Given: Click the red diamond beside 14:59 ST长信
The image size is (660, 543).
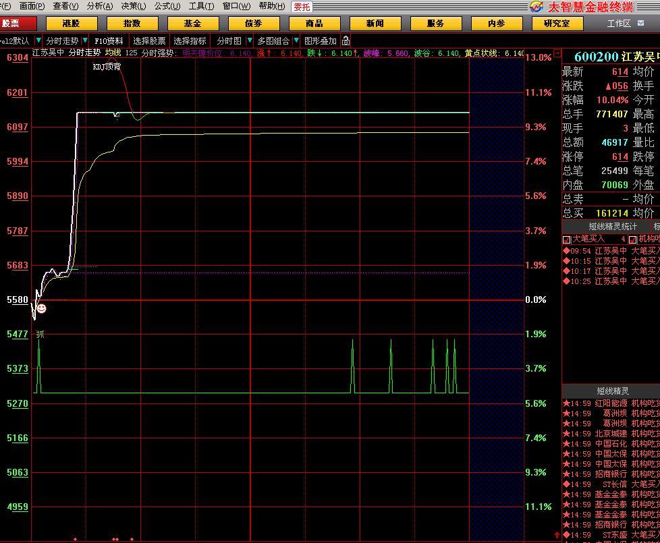Looking at the screenshot, I should click(566, 484).
